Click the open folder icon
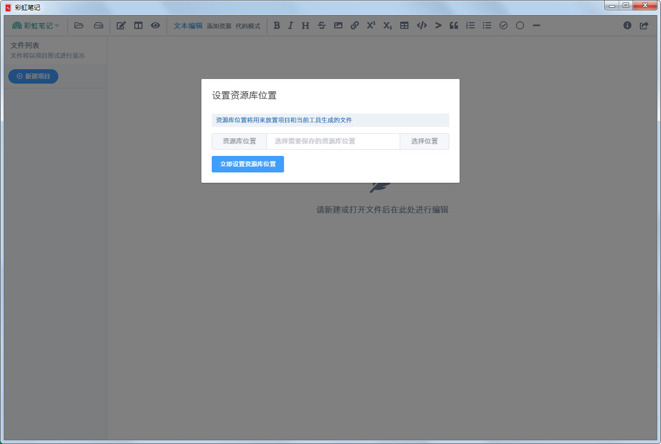 pos(79,25)
